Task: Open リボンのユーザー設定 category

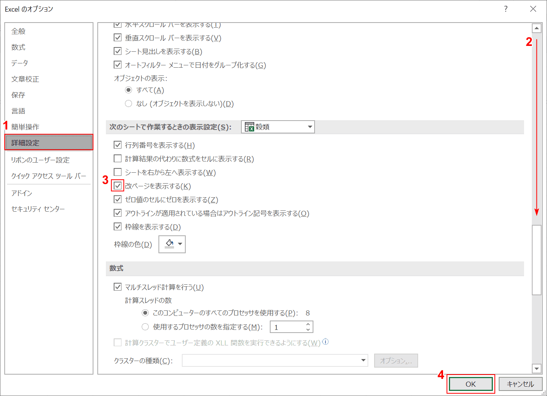Action: [49, 160]
